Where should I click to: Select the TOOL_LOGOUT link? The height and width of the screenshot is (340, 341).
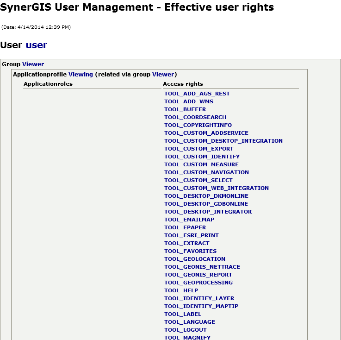(186, 330)
